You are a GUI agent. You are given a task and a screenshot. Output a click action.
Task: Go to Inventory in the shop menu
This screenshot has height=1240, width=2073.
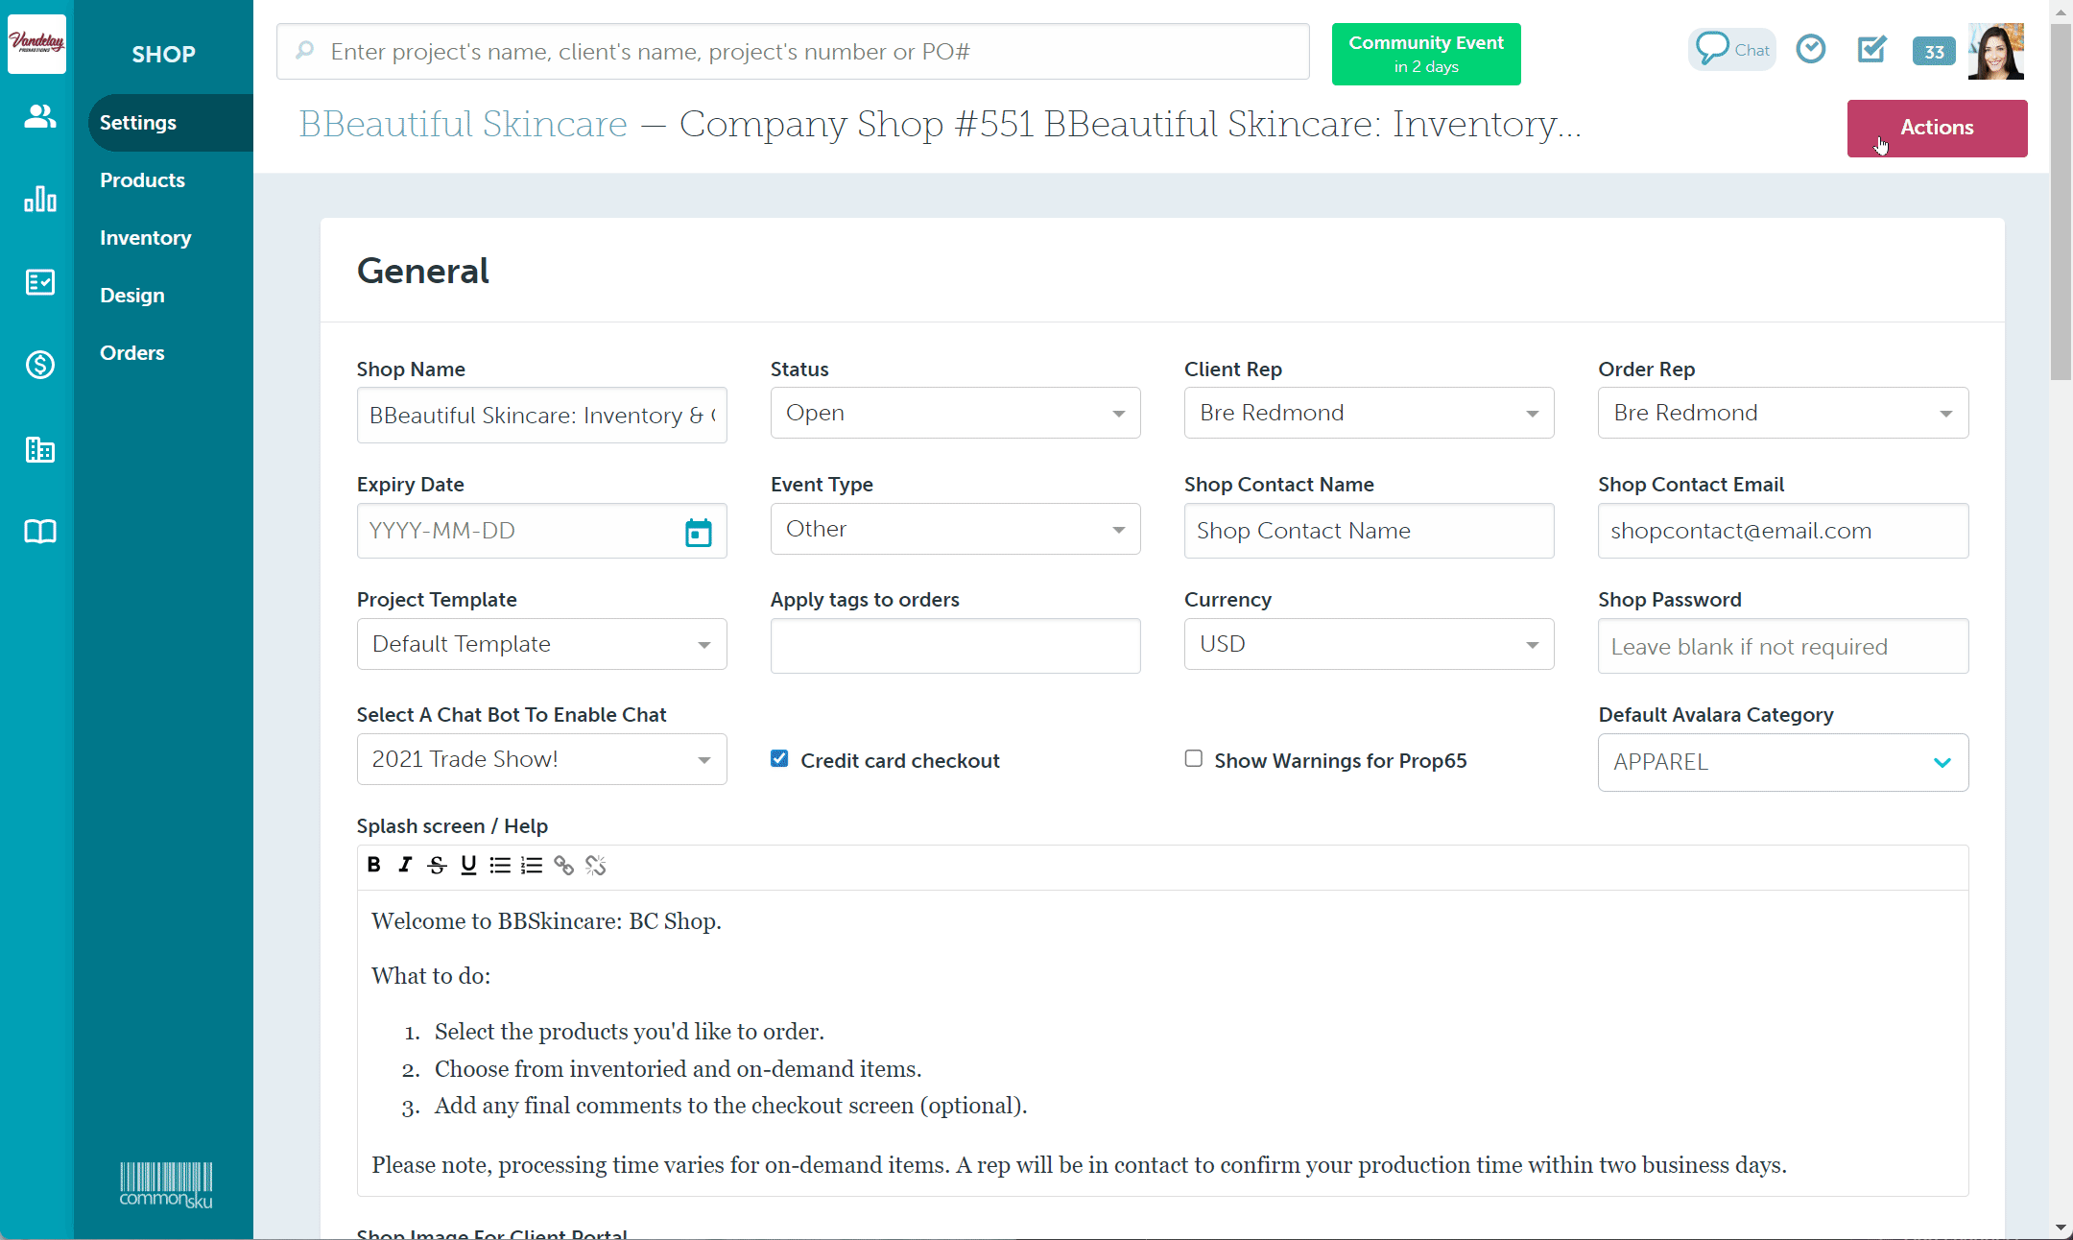tap(145, 237)
